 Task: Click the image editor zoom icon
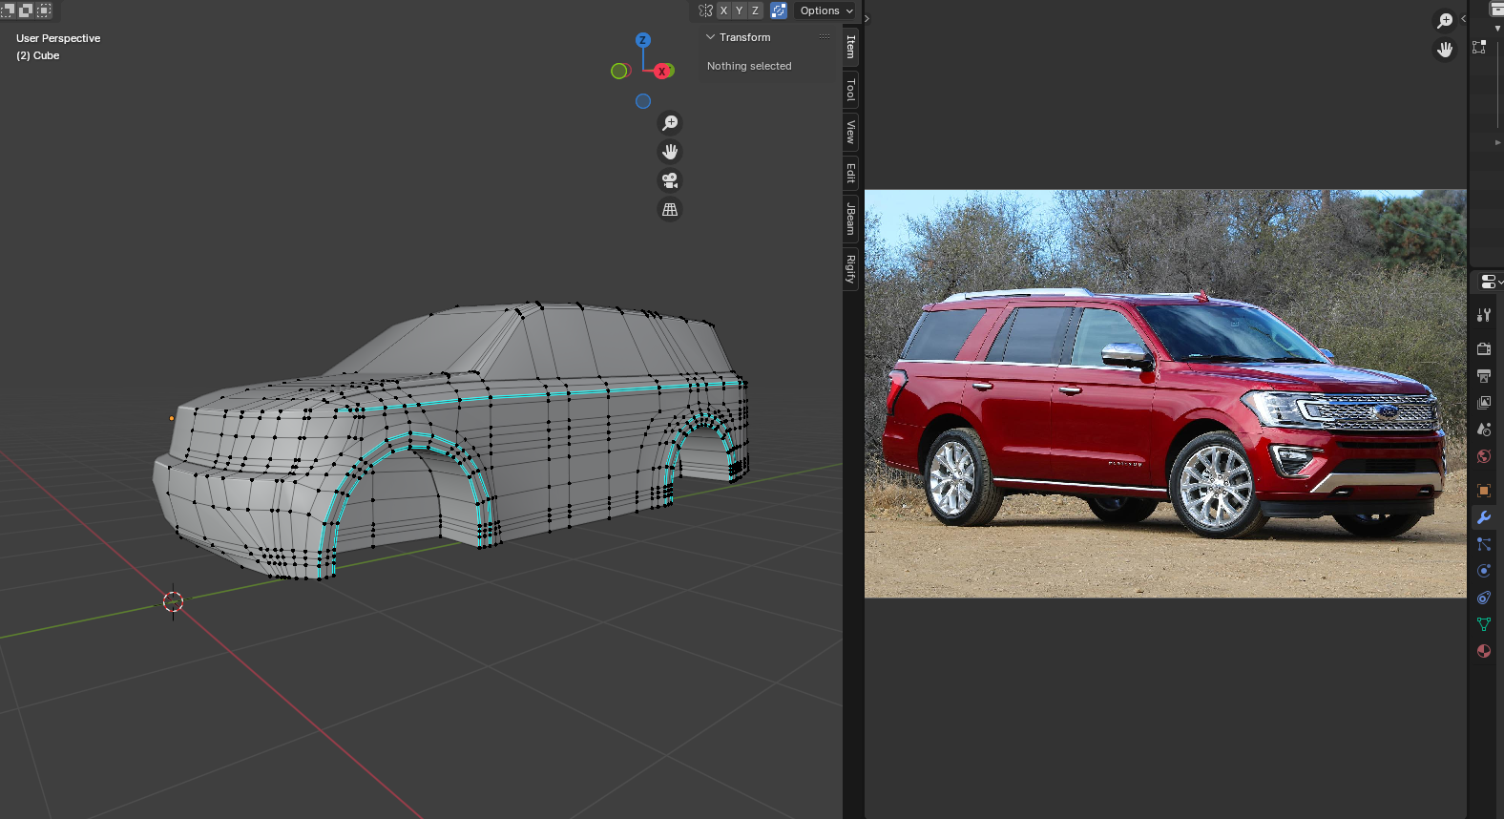[x=1445, y=20]
